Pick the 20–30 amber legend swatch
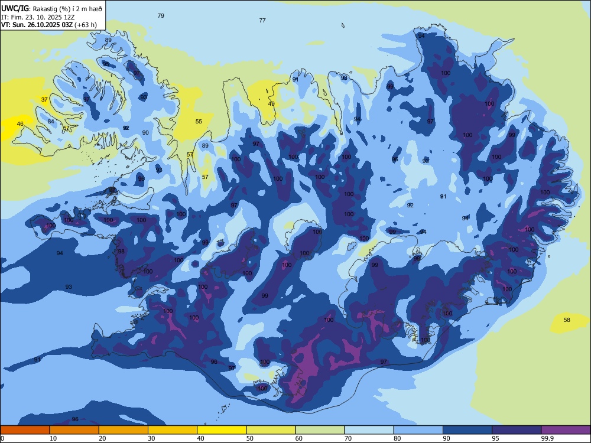The image size is (591, 443). 124,430
